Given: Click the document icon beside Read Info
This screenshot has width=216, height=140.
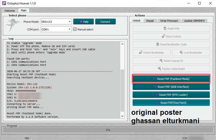Looking at the screenshot, I should (x=165, y=28).
